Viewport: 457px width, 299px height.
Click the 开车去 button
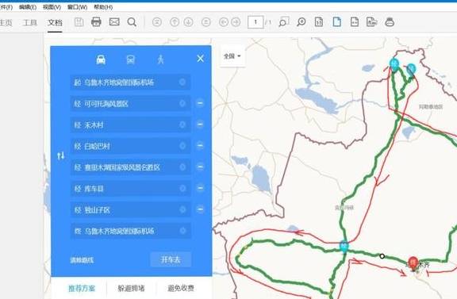171,259
